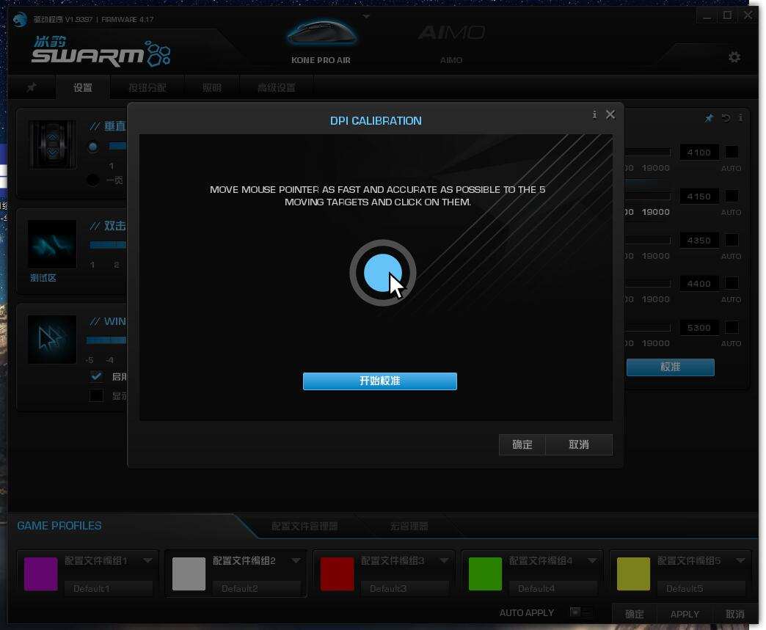Toggle AUTO checkbox next to 4350
This screenshot has width=766, height=630.
coord(732,240)
